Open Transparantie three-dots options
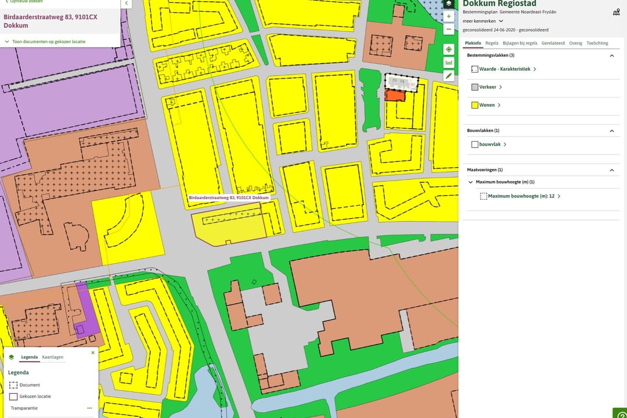This screenshot has height=418, width=627. tap(89, 408)
